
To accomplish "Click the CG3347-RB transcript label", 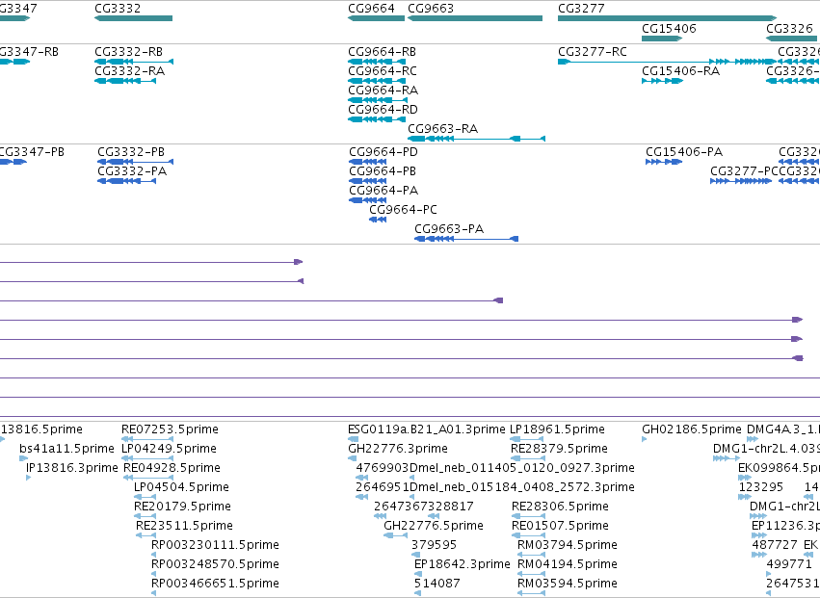I will pos(28,52).
